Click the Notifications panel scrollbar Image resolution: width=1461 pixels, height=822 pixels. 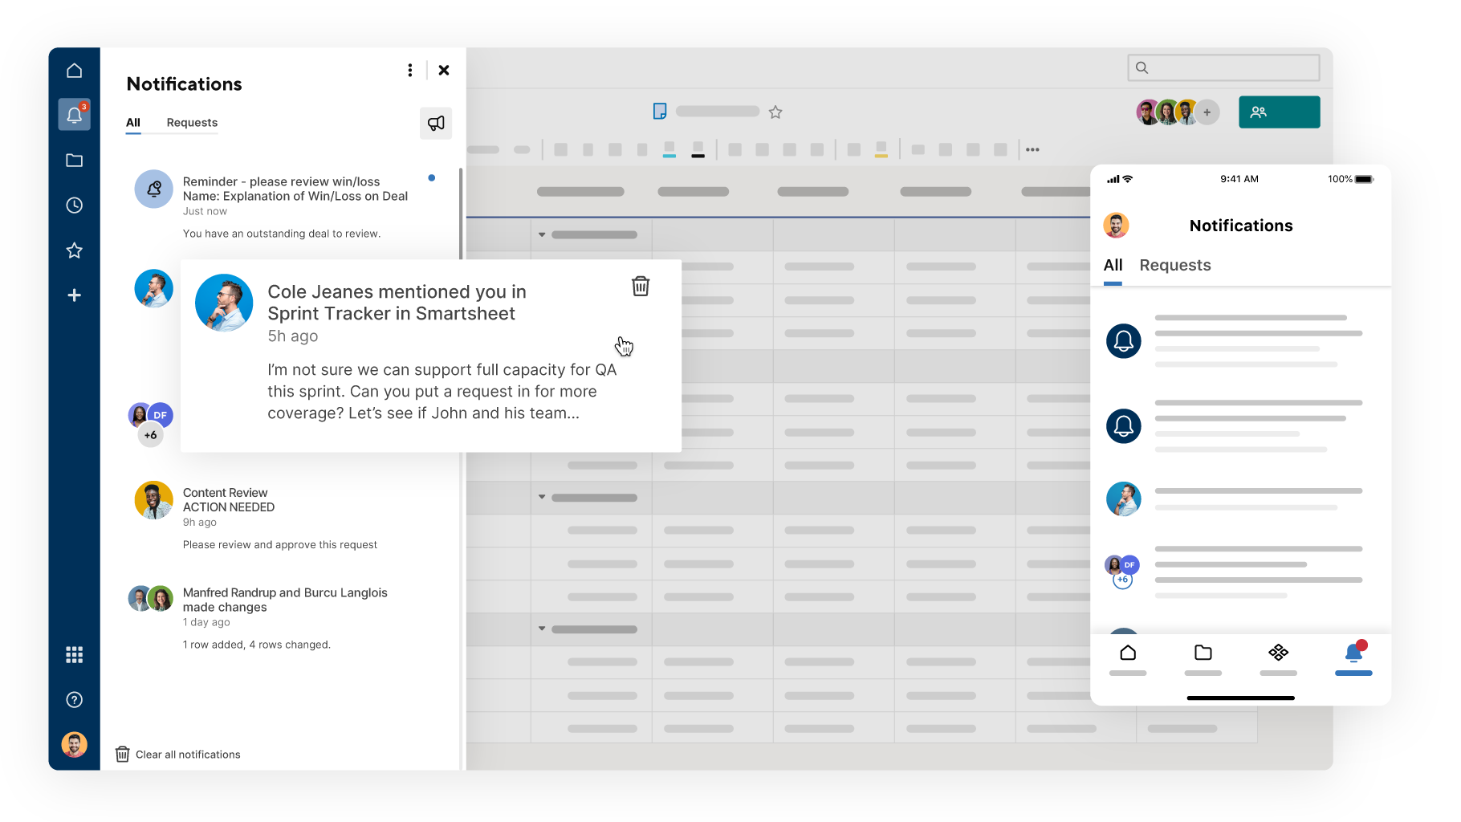pyautogui.click(x=461, y=215)
